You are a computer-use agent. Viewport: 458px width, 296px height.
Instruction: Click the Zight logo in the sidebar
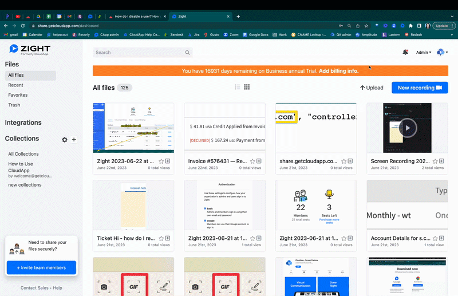[30, 49]
